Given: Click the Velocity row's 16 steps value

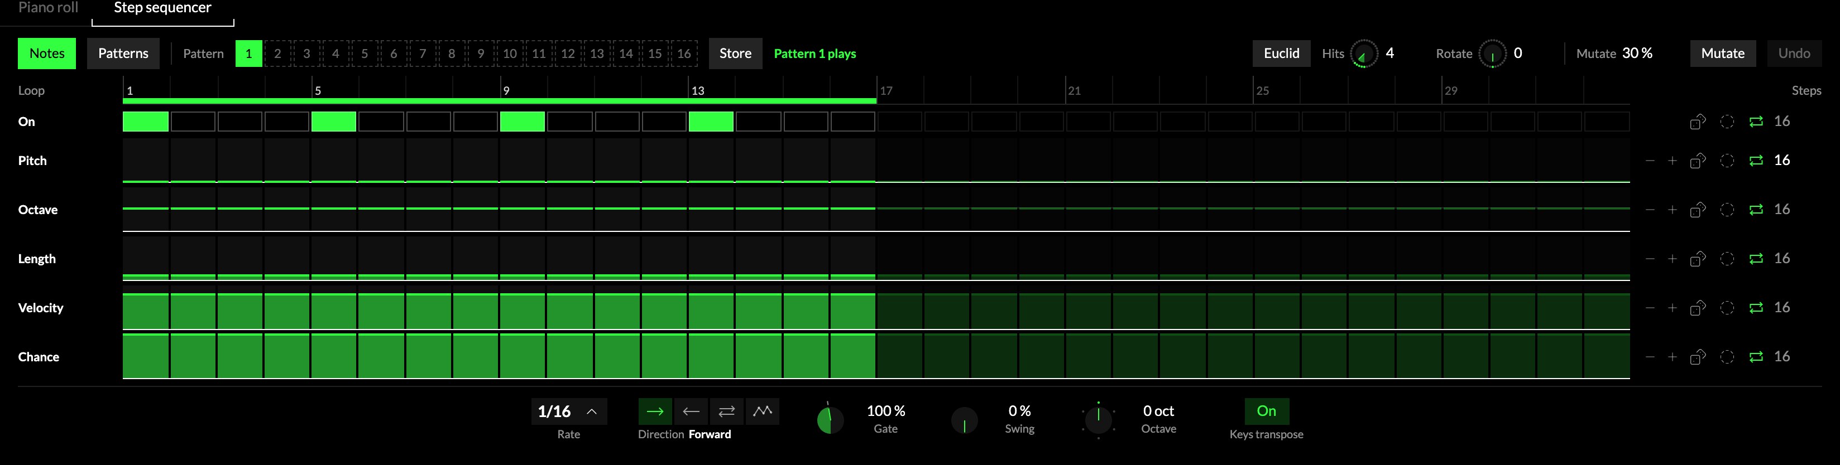Looking at the screenshot, I should pos(1782,307).
